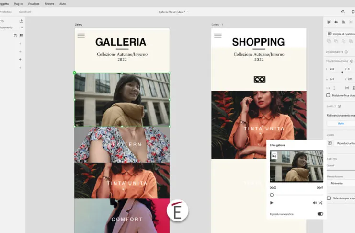355x233 pixels.
Task: Click the shuffle-style icon beside volume
Action: (x=321, y=203)
